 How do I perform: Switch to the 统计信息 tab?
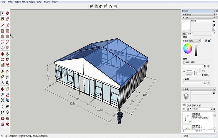point(196,105)
